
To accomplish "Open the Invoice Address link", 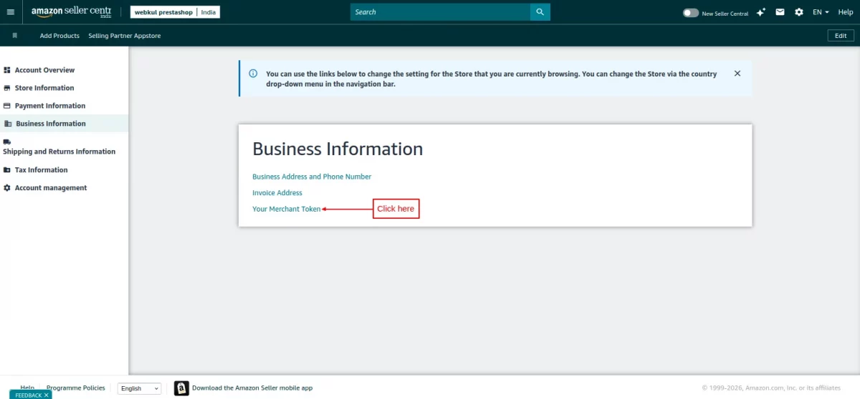I will (277, 193).
